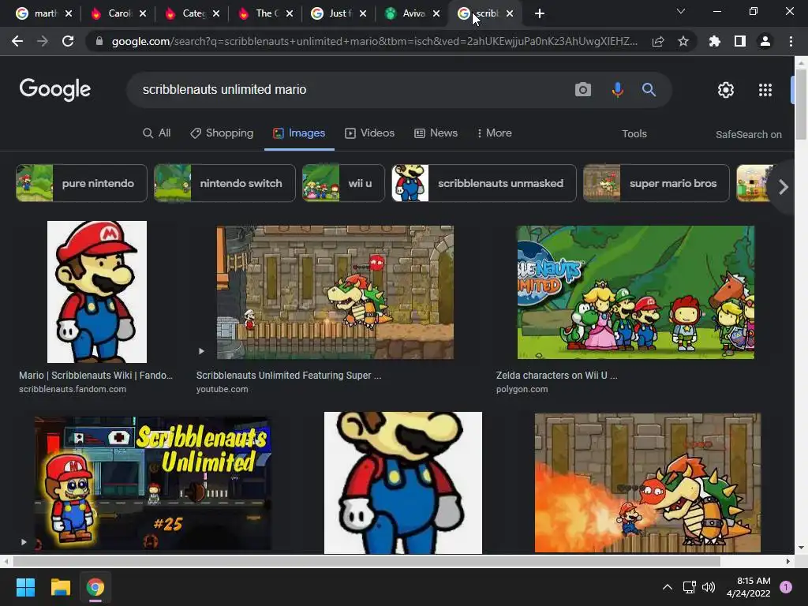This screenshot has width=808, height=606.
Task: Open Zelda characters on Wii U link
Action: (x=556, y=375)
